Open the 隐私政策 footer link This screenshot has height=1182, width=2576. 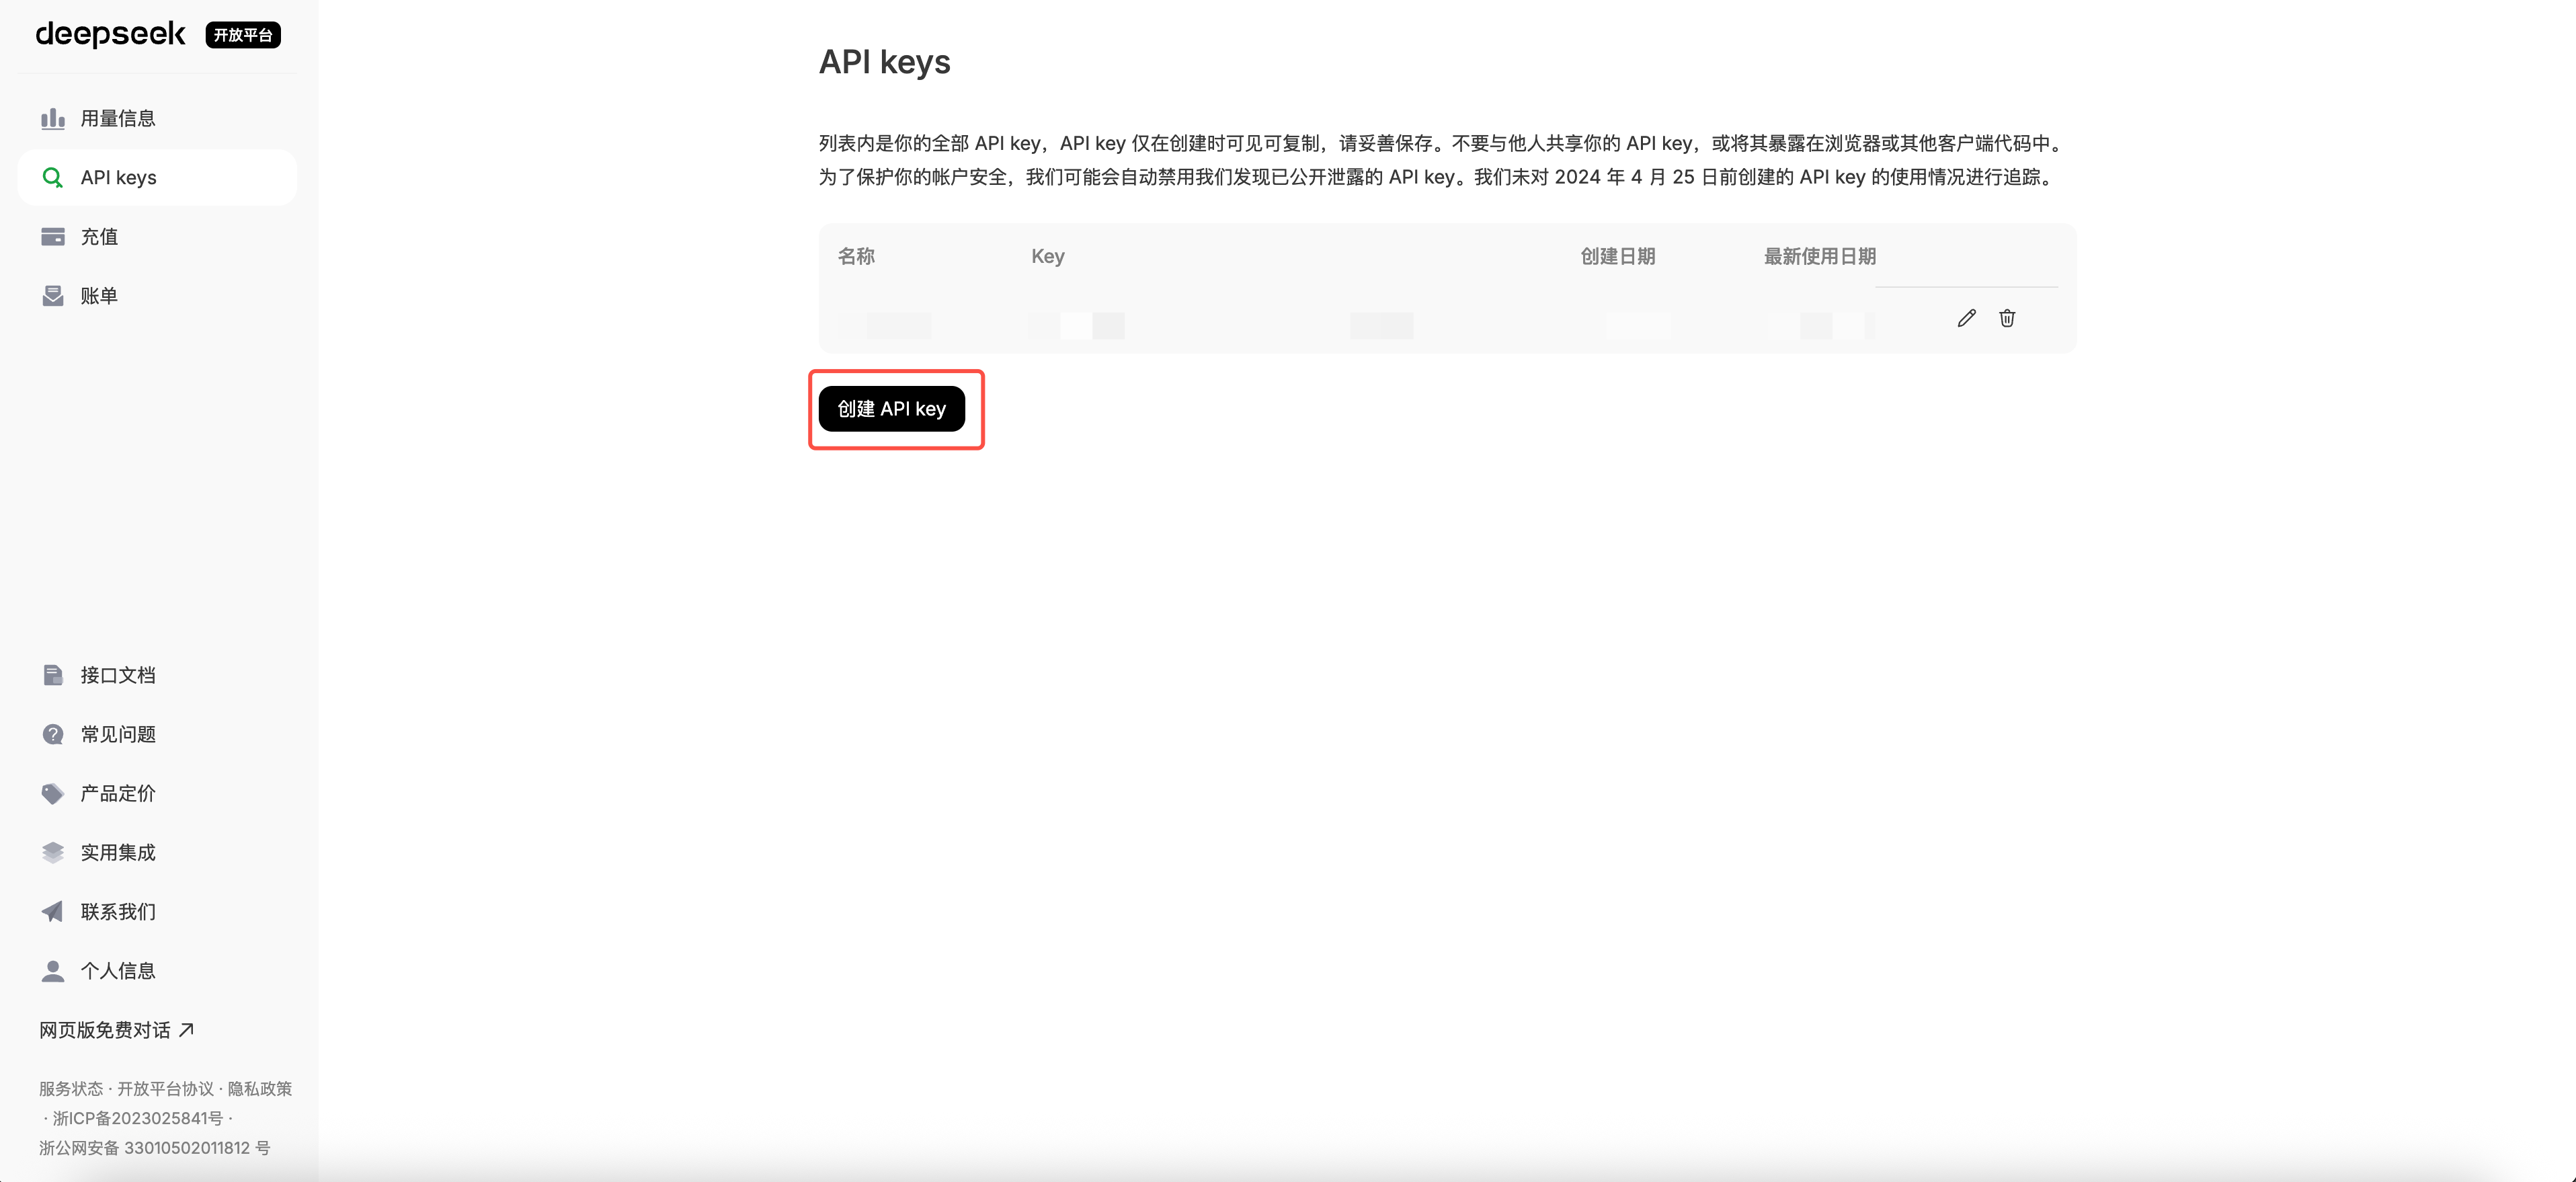coord(260,1088)
